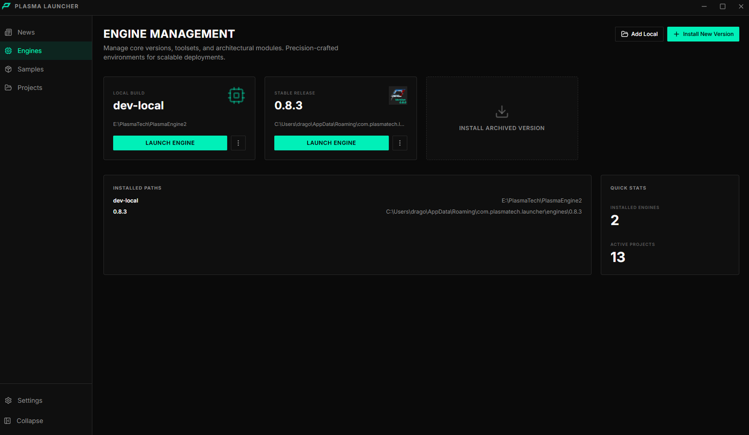This screenshot has height=435, width=749.
Task: Click the active projects count 13
Action: click(x=618, y=257)
